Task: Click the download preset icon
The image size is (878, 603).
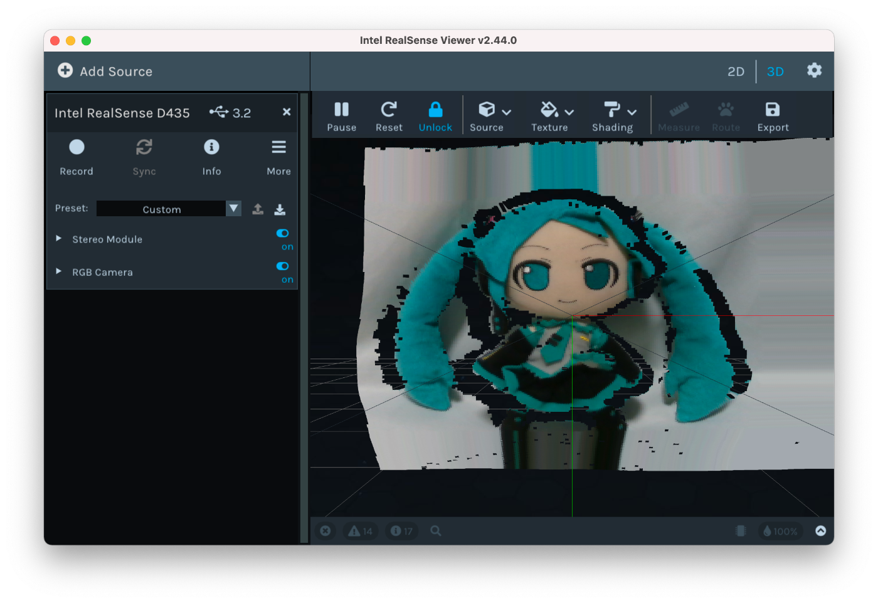Action: coord(280,209)
